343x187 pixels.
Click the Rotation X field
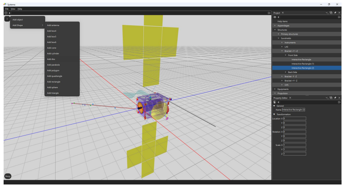[295, 132]
